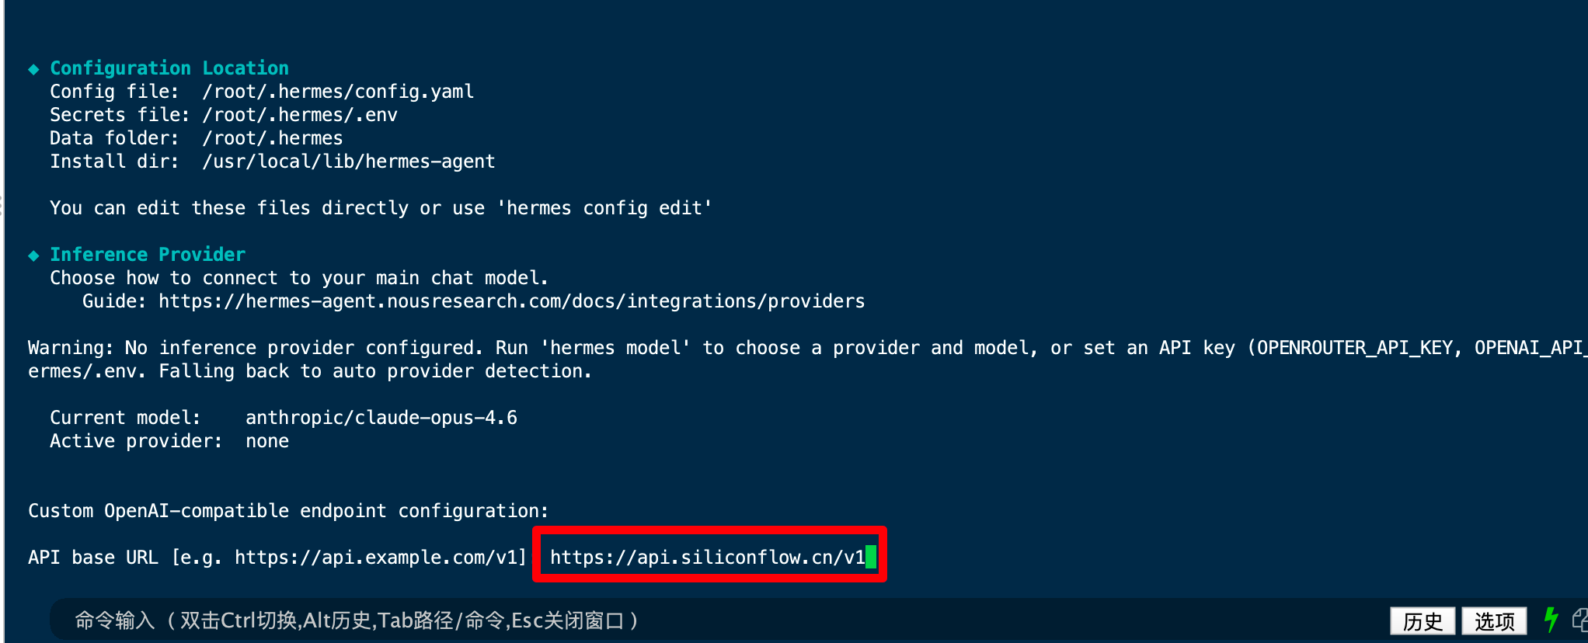Open the 历史 history button
The width and height of the screenshot is (1588, 643).
1423,621
